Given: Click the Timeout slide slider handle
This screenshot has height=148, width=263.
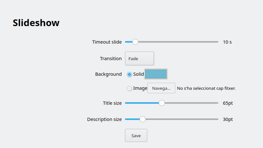Looking at the screenshot, I should tap(135, 42).
